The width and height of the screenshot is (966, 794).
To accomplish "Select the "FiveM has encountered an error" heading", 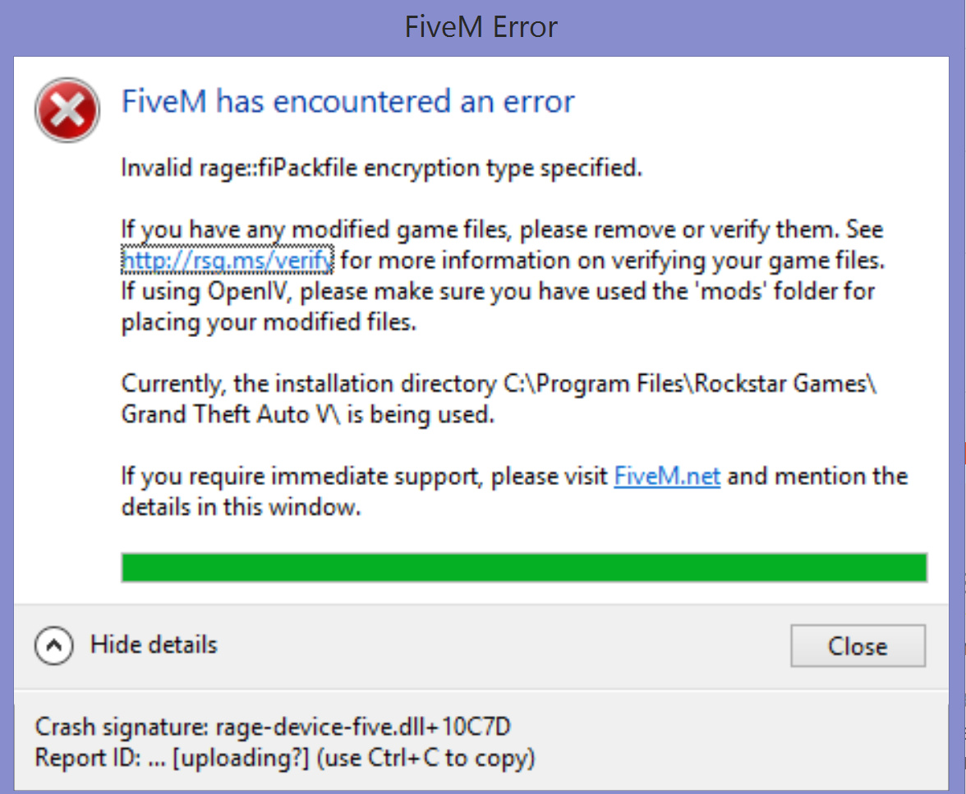I will [348, 101].
